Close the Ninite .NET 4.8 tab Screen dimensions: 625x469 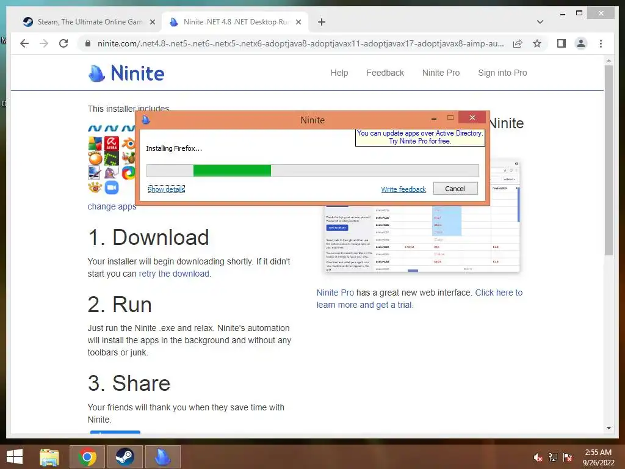[298, 22]
